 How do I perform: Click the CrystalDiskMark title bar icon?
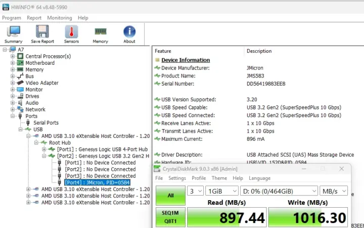(157, 169)
